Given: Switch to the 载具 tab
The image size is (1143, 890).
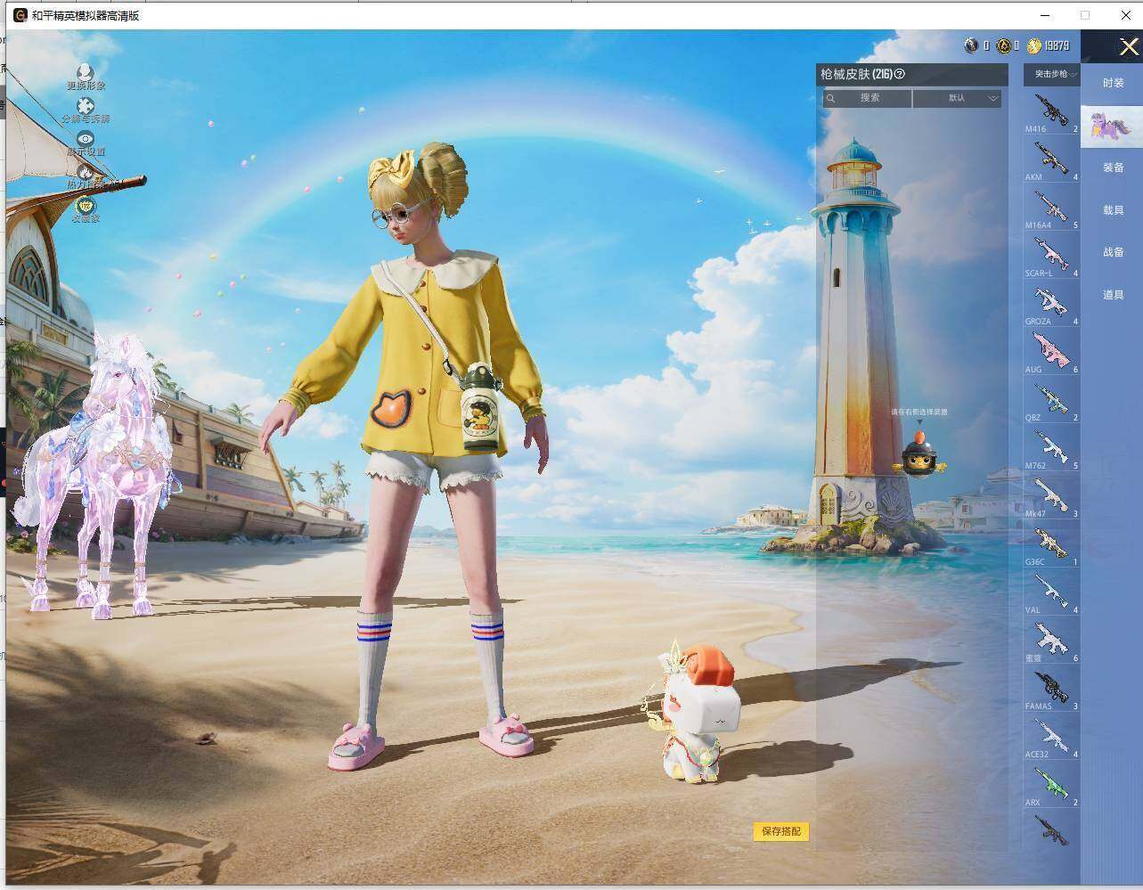Looking at the screenshot, I should tap(1113, 210).
